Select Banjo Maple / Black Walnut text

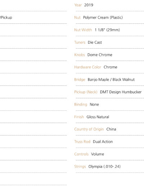(x=111, y=80)
